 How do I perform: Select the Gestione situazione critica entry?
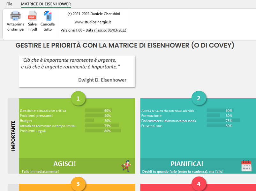point(43,111)
